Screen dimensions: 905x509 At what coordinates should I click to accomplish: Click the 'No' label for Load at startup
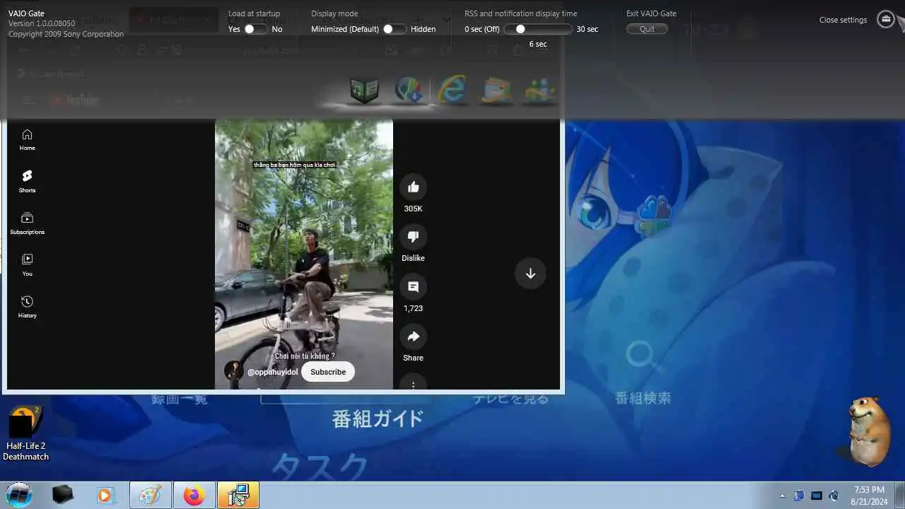pyautogui.click(x=277, y=29)
